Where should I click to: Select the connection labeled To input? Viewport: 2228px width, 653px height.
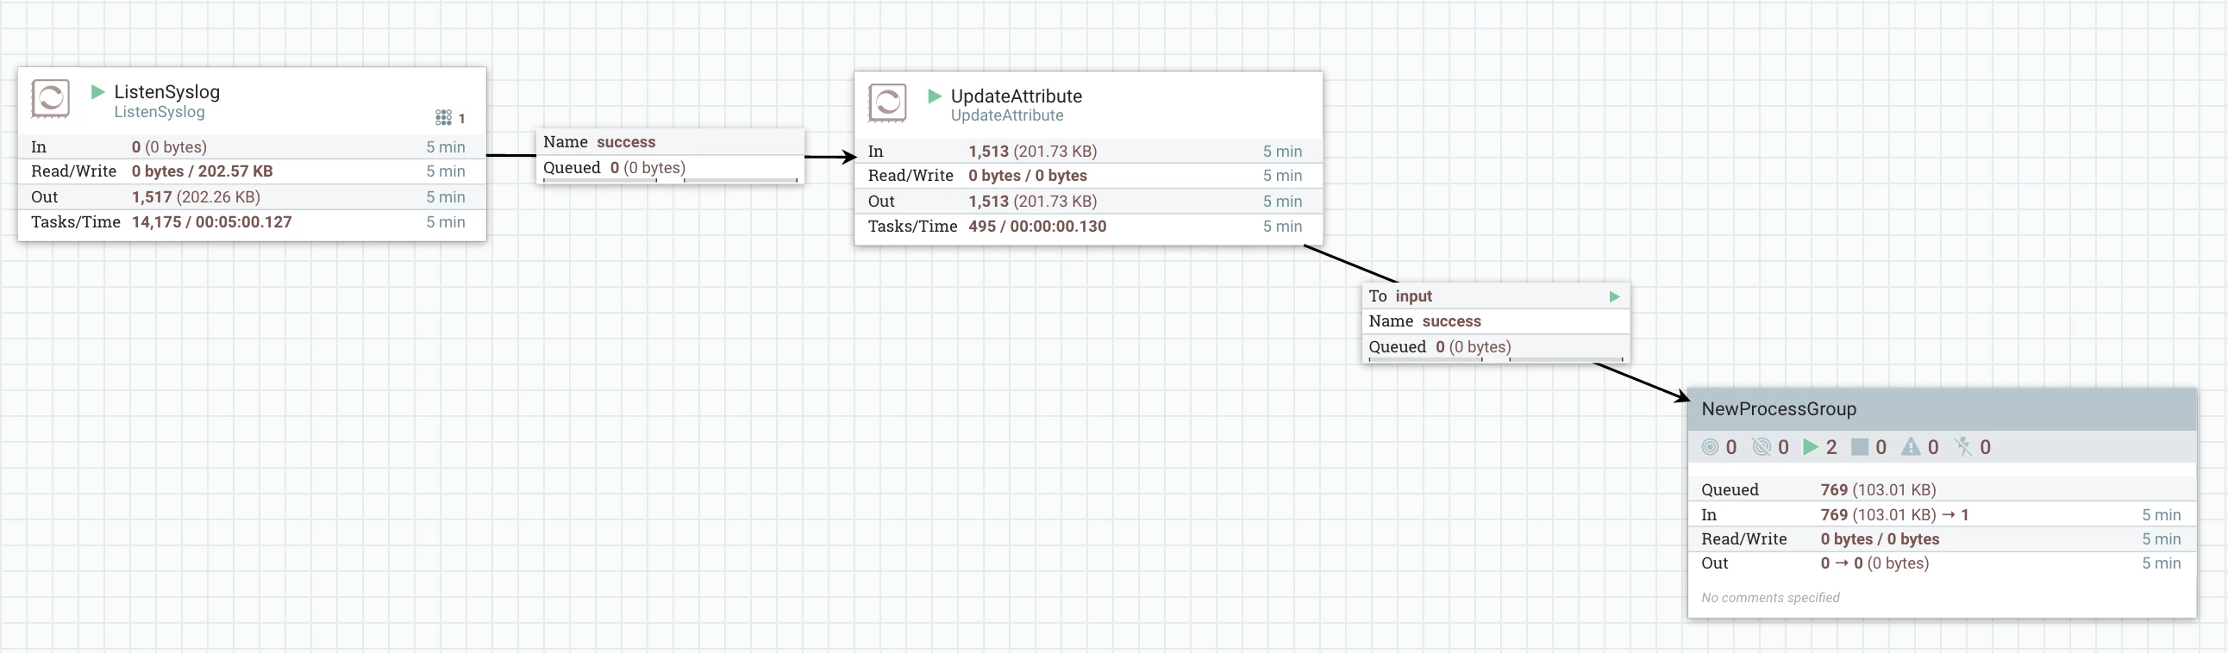pyautogui.click(x=1495, y=322)
